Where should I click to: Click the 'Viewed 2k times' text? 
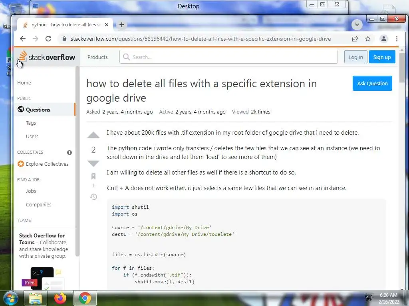[251, 112]
